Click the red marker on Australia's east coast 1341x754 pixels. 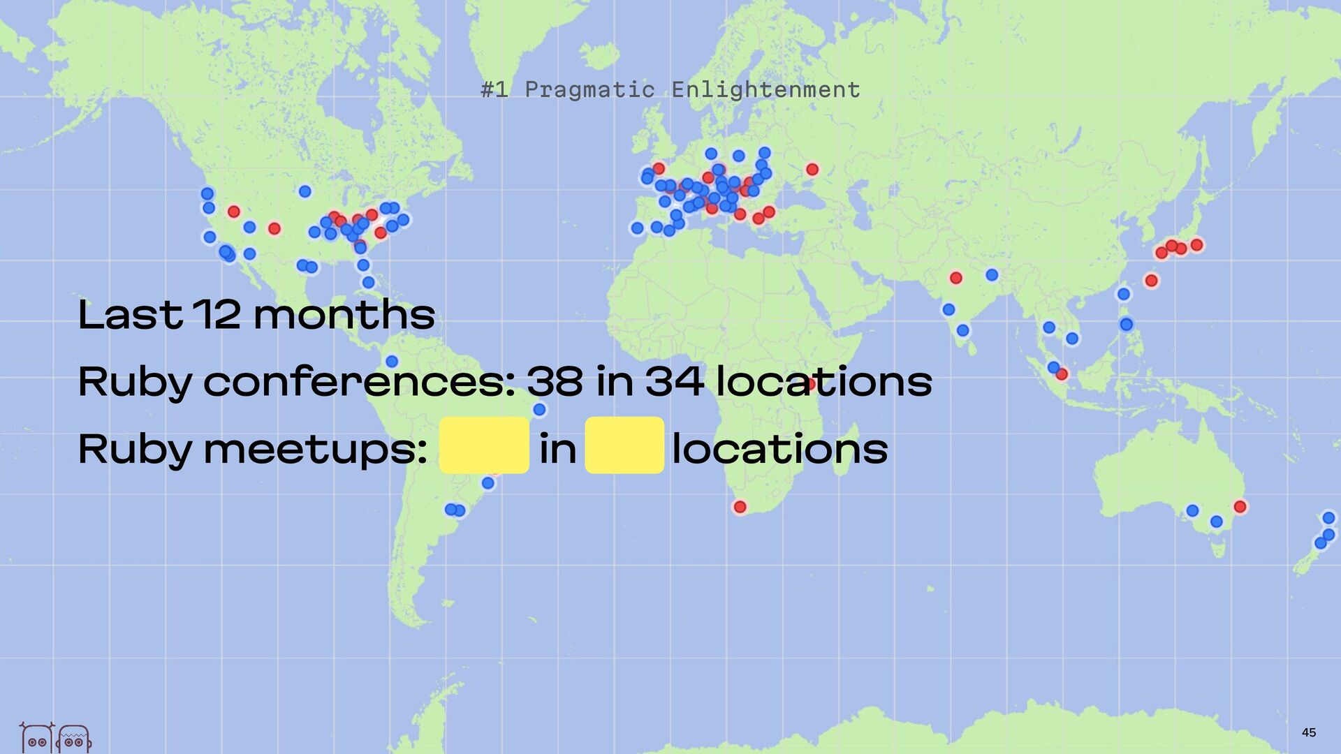point(1240,507)
